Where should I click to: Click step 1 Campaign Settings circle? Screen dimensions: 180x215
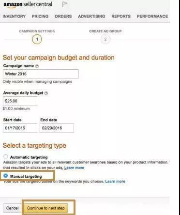[37, 39]
